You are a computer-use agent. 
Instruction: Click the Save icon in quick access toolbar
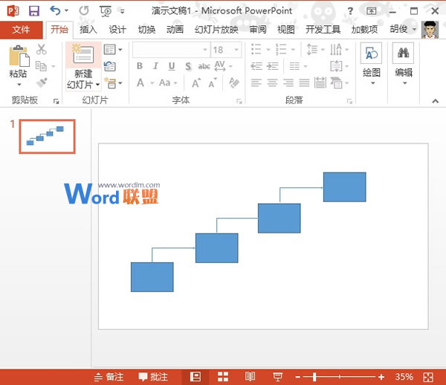click(34, 11)
